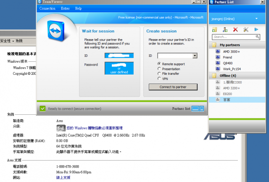
Task: Open the jeangmj (Online) account dropdown
Action: [x=256, y=18]
